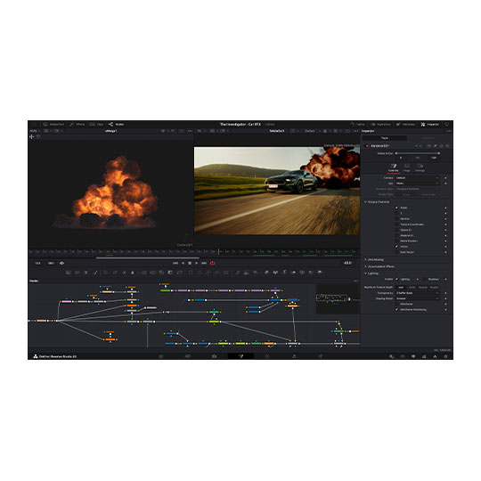
Task: Enable the Normal output channel checkbox
Action: click(396, 219)
